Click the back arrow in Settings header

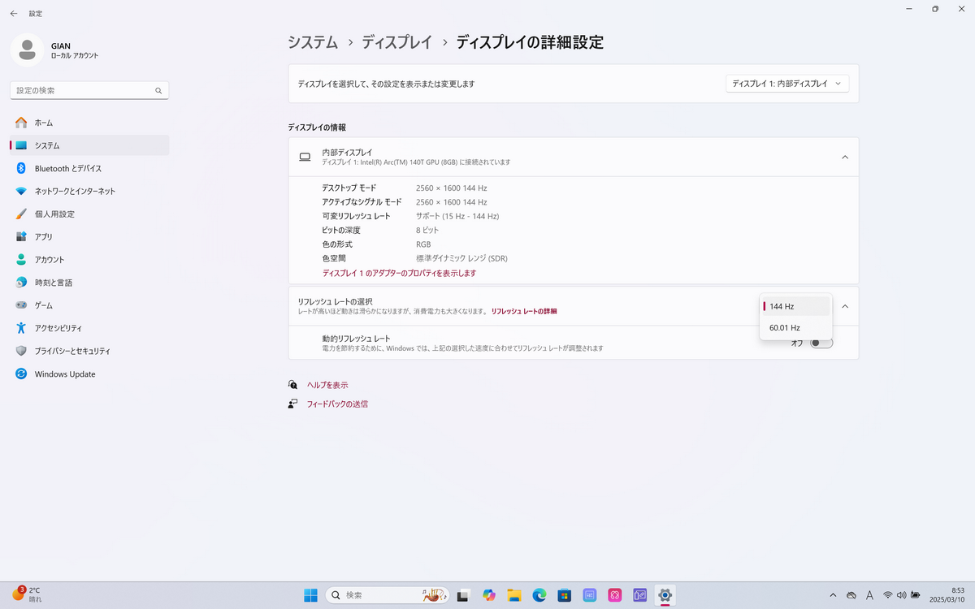[x=14, y=14]
